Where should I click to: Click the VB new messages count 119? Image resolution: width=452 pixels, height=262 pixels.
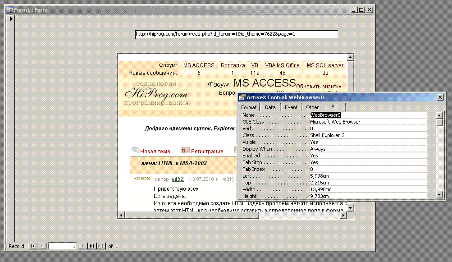click(x=255, y=73)
